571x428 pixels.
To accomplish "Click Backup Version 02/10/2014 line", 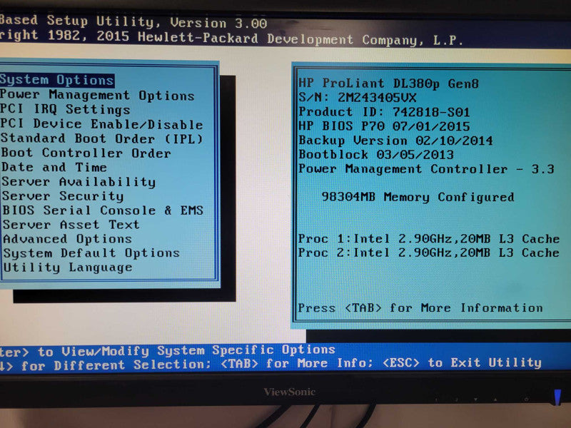I will 396,141.
